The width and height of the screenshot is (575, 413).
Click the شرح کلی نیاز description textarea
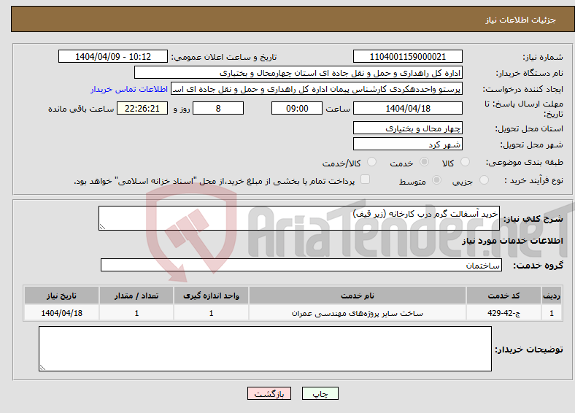click(299, 218)
